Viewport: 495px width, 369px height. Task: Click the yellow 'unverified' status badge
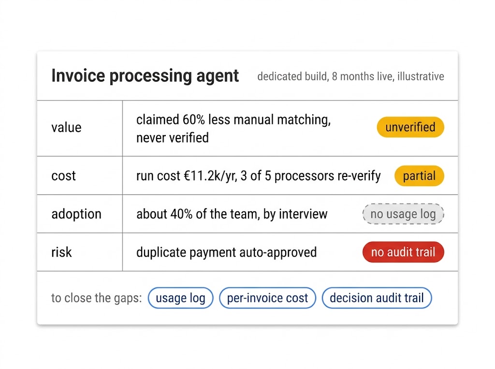tap(410, 127)
